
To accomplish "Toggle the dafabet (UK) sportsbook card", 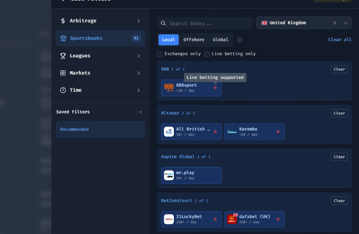I will (x=254, y=219).
